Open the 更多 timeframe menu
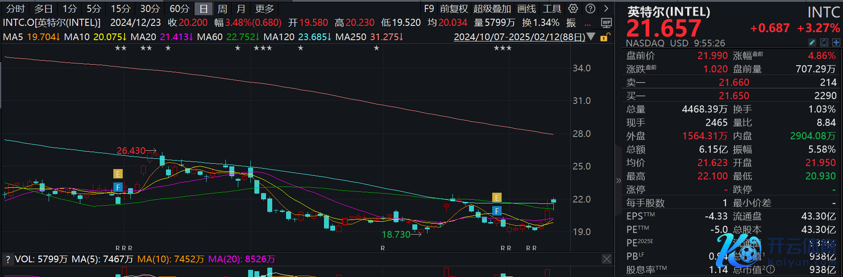The height and width of the screenshot is (277, 843). [264, 9]
